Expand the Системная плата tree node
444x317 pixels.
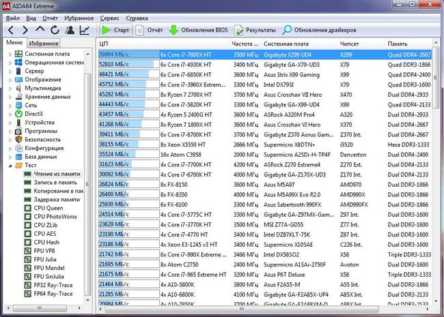(10, 54)
